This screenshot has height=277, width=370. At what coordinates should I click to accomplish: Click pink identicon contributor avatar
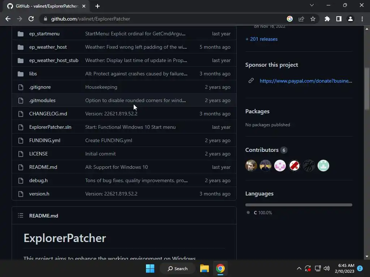pos(280,165)
